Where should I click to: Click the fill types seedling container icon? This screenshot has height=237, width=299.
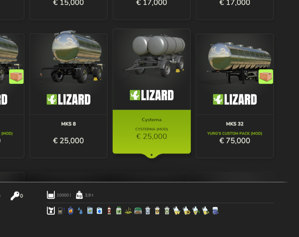coord(51,211)
